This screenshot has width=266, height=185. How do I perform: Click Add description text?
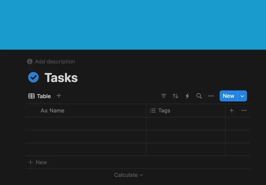pos(55,62)
